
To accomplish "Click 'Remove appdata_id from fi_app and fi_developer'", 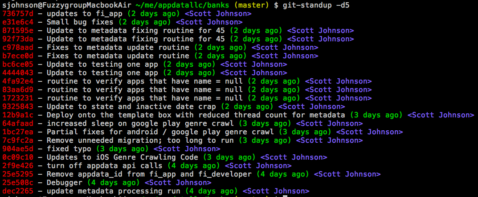I will (x=149, y=174).
